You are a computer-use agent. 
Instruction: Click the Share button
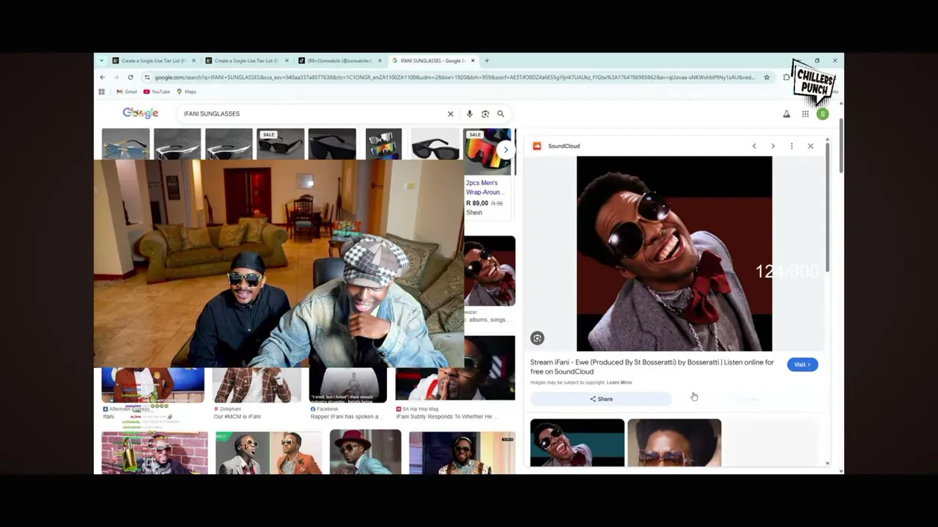coord(601,399)
